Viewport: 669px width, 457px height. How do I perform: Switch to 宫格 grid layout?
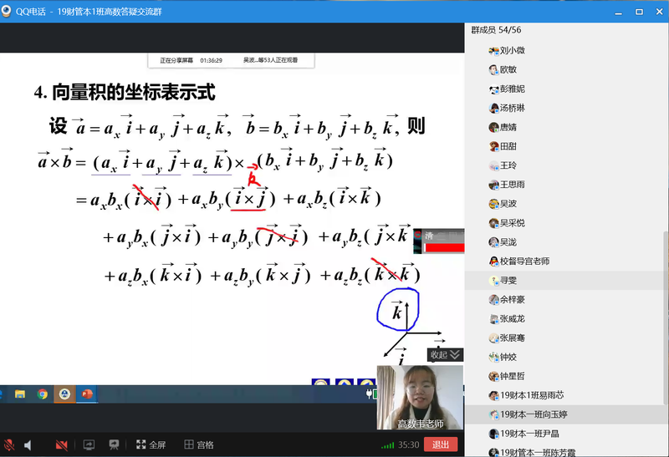[199, 444]
